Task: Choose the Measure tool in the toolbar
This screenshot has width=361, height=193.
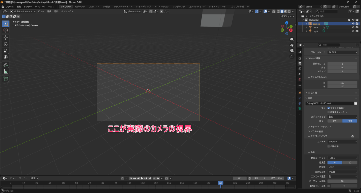Action: point(6,71)
